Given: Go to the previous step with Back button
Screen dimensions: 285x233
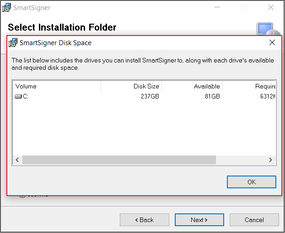Looking at the screenshot, I should point(145,220).
